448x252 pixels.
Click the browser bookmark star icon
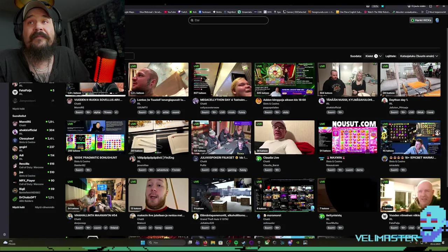click(x=383, y=6)
